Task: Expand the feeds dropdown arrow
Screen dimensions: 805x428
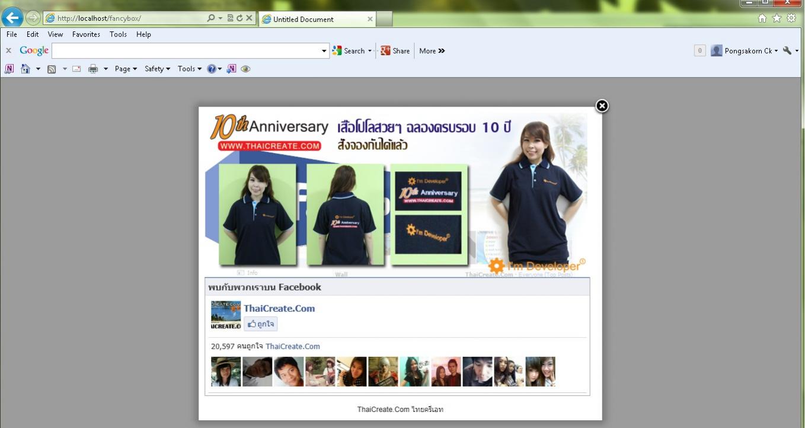Action: [x=65, y=69]
